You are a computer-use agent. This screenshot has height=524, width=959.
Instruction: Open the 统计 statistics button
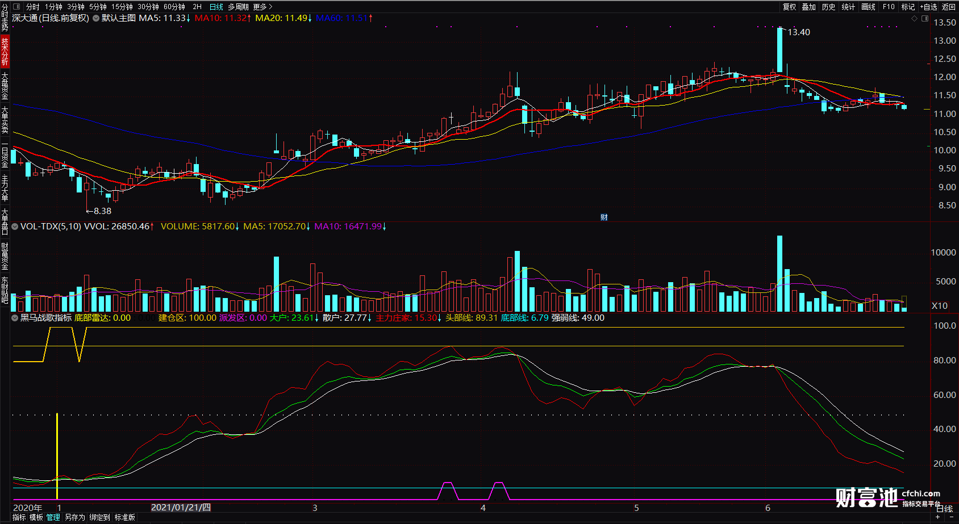coord(848,7)
